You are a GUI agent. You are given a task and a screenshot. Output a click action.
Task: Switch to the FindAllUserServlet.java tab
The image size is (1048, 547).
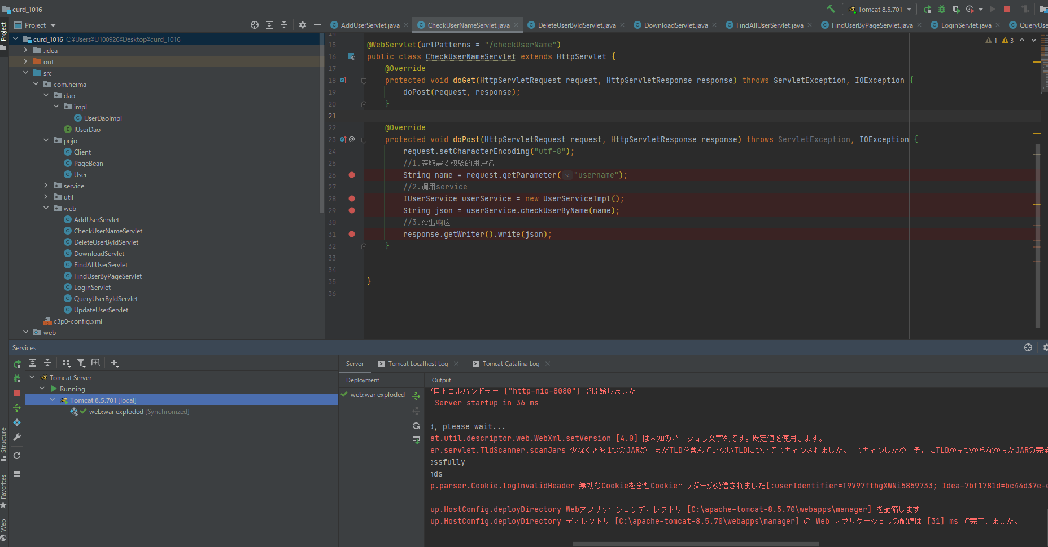click(769, 25)
